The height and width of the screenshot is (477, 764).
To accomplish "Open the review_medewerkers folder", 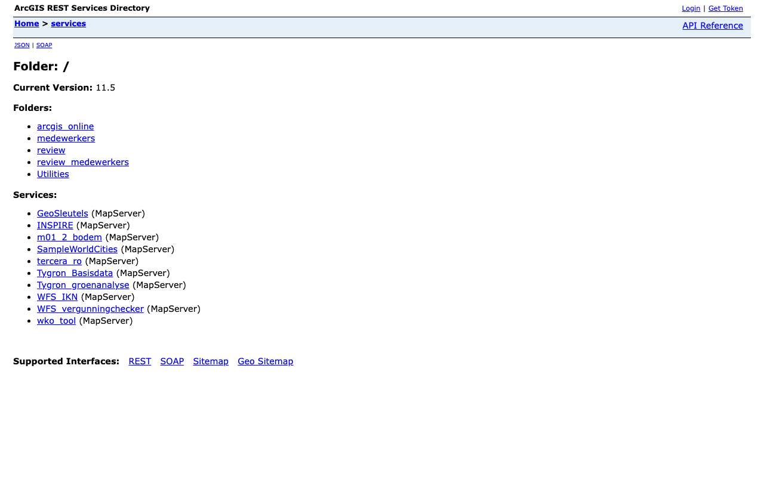I will [x=83, y=162].
